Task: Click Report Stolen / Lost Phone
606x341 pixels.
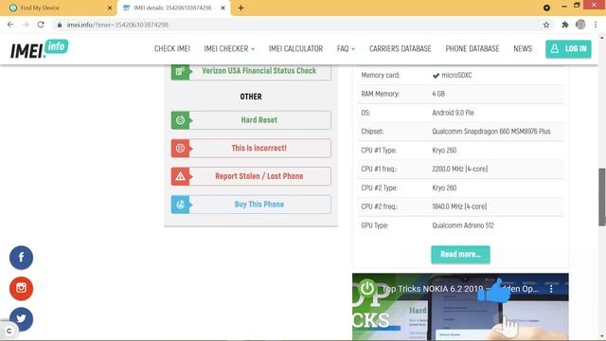Action: tap(251, 176)
